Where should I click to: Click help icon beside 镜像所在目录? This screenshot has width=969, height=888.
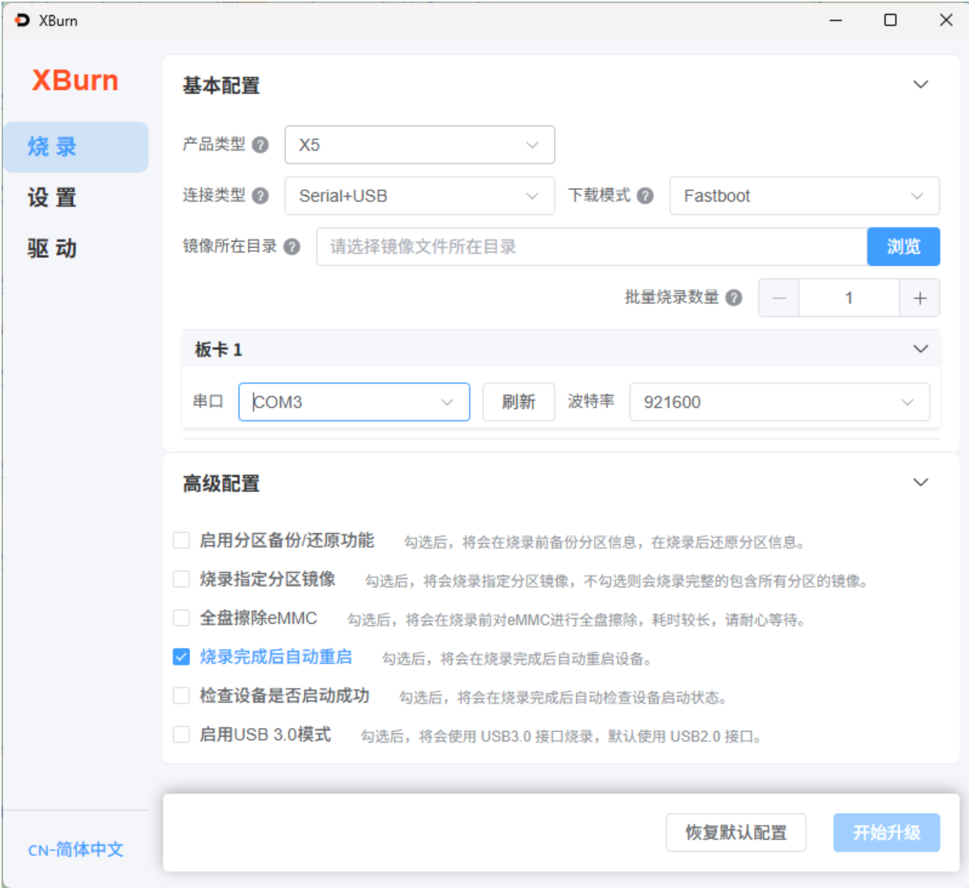[x=292, y=247]
